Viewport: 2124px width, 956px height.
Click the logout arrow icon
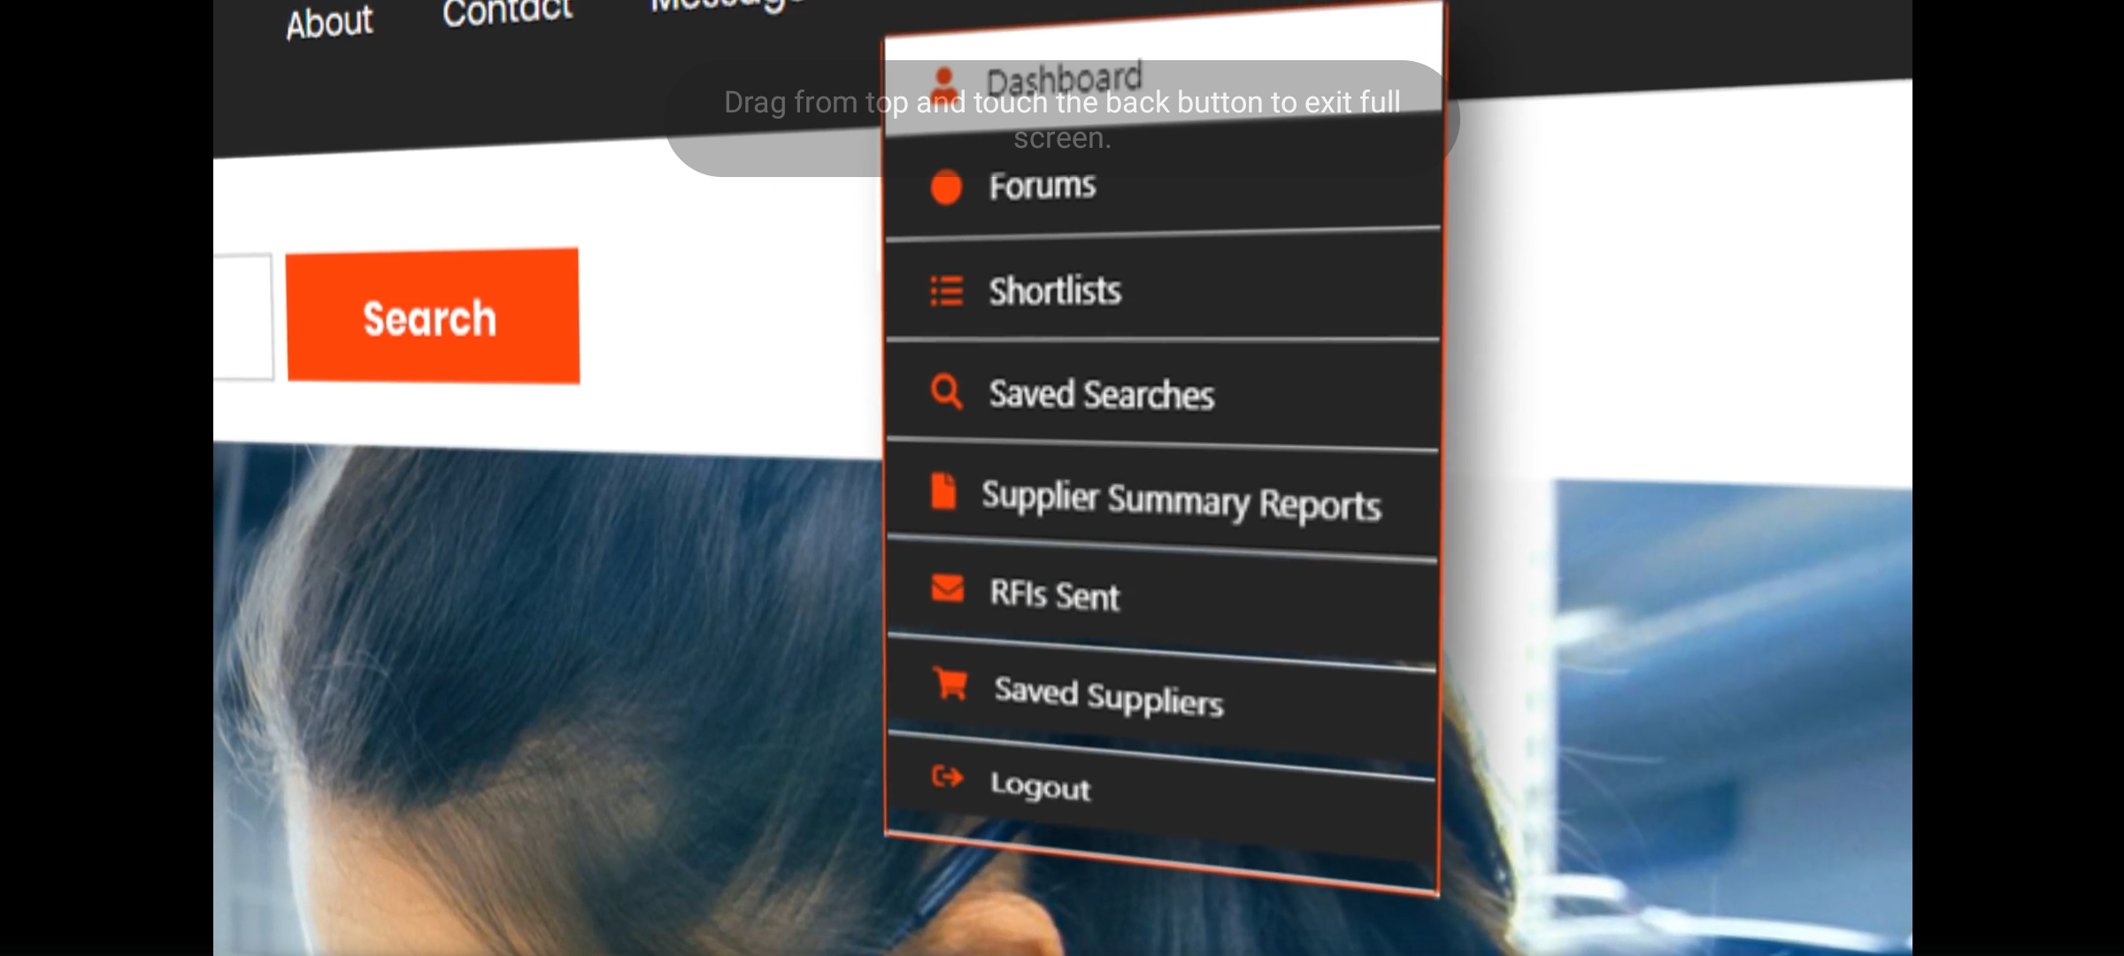947,777
